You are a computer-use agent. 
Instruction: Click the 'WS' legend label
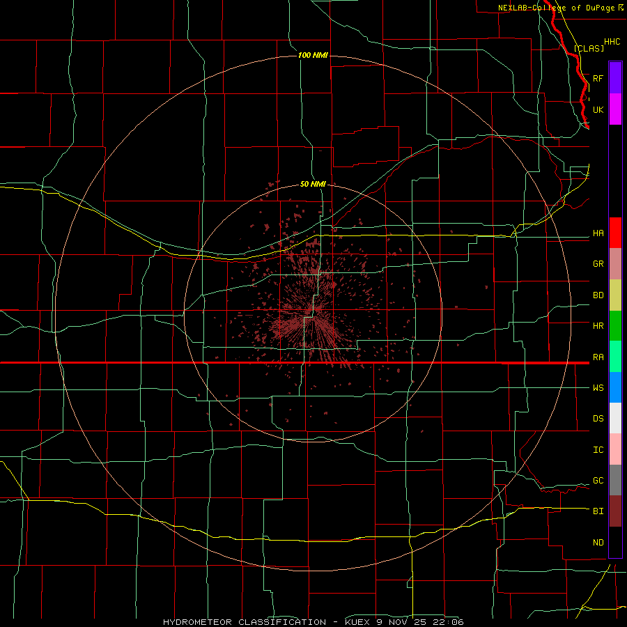(598, 388)
